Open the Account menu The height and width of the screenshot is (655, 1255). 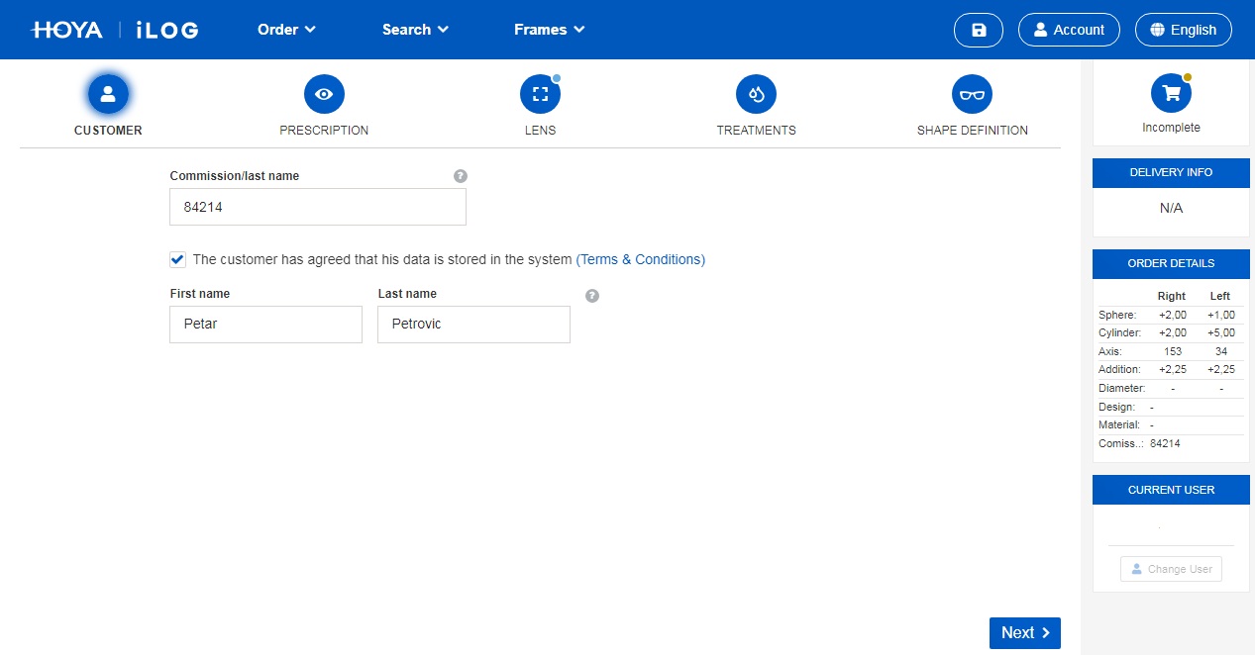tap(1069, 30)
